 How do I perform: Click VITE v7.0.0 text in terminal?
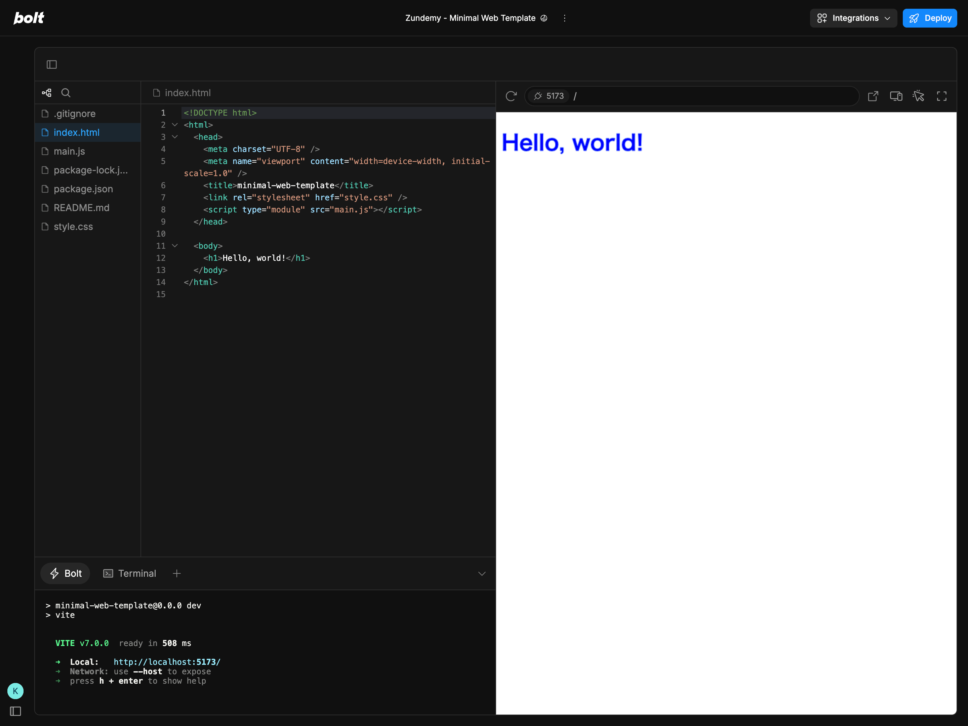[x=82, y=643]
